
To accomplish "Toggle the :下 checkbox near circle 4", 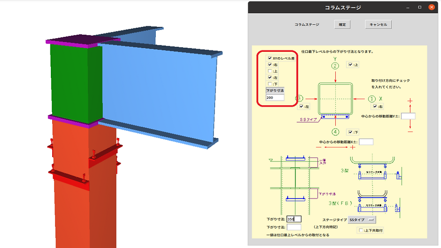I will tap(350, 132).
